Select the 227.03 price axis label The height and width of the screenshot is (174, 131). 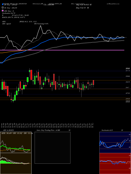128,93
